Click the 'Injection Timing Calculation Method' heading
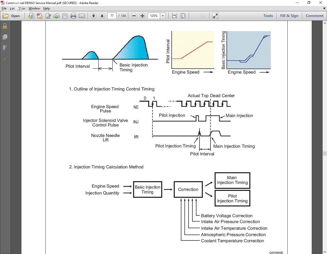Viewport: 327px width, 254px height. tap(106, 167)
